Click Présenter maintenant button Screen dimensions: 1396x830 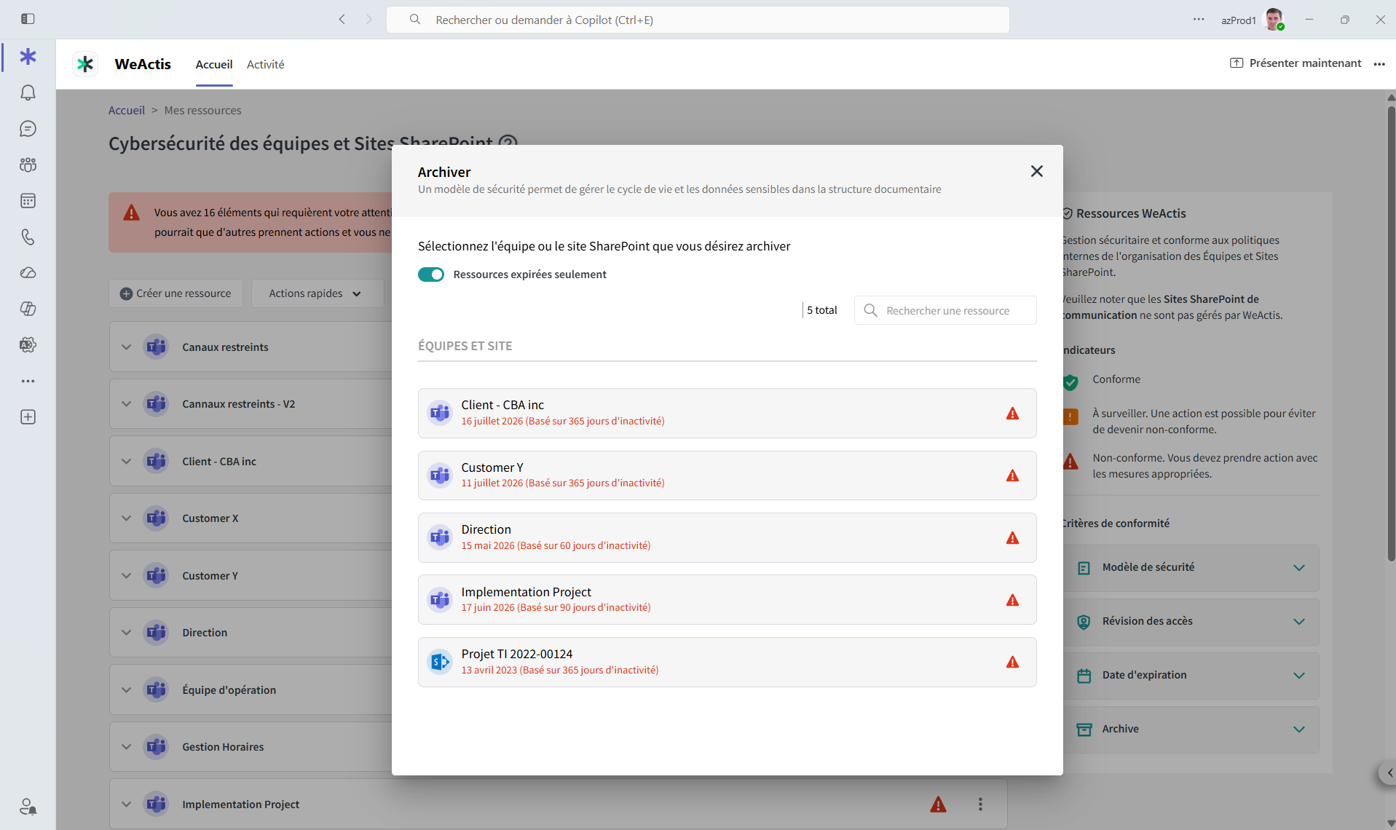pos(1296,63)
